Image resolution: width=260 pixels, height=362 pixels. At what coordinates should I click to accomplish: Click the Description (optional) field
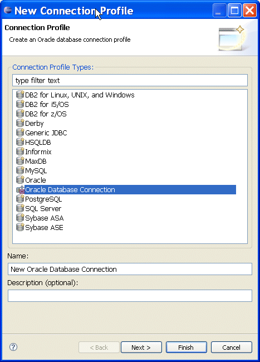pyautogui.click(x=130, y=296)
